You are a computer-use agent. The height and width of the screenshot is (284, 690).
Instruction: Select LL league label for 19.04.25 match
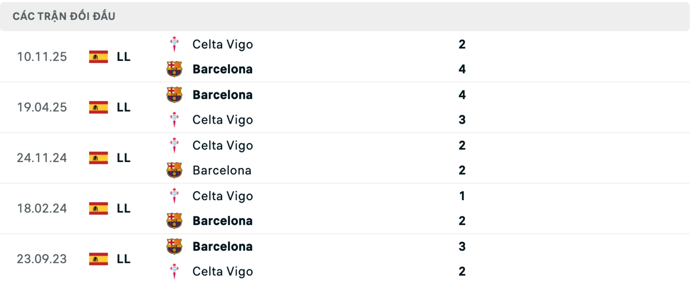[124, 108]
